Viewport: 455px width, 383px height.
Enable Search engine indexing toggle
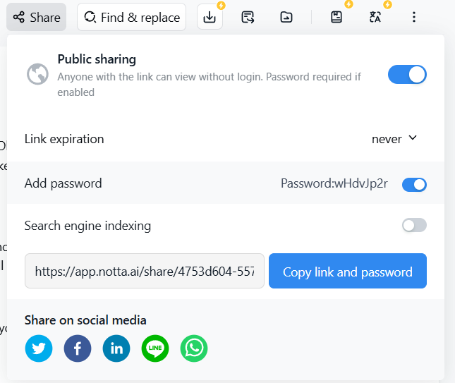[414, 226]
